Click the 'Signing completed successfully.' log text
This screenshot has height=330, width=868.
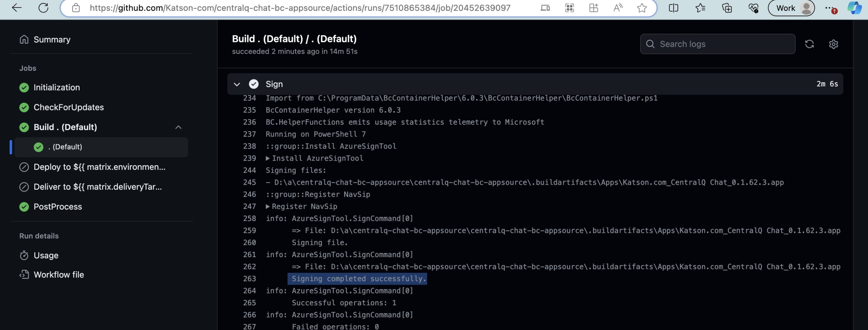pyautogui.click(x=359, y=279)
